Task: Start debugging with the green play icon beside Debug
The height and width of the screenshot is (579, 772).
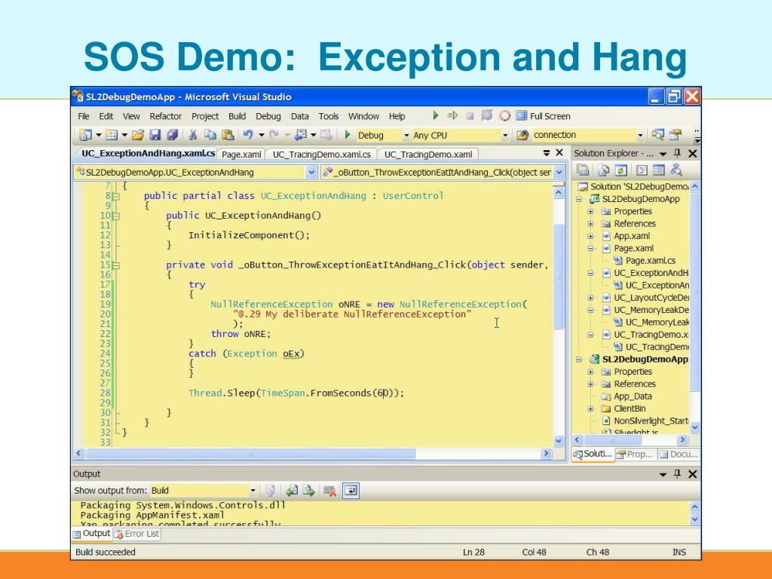Action: click(x=347, y=134)
